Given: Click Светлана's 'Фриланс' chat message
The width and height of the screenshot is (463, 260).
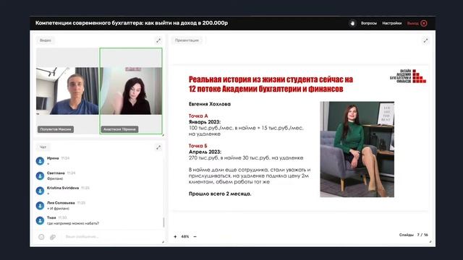Looking at the screenshot, I should coord(55,178).
